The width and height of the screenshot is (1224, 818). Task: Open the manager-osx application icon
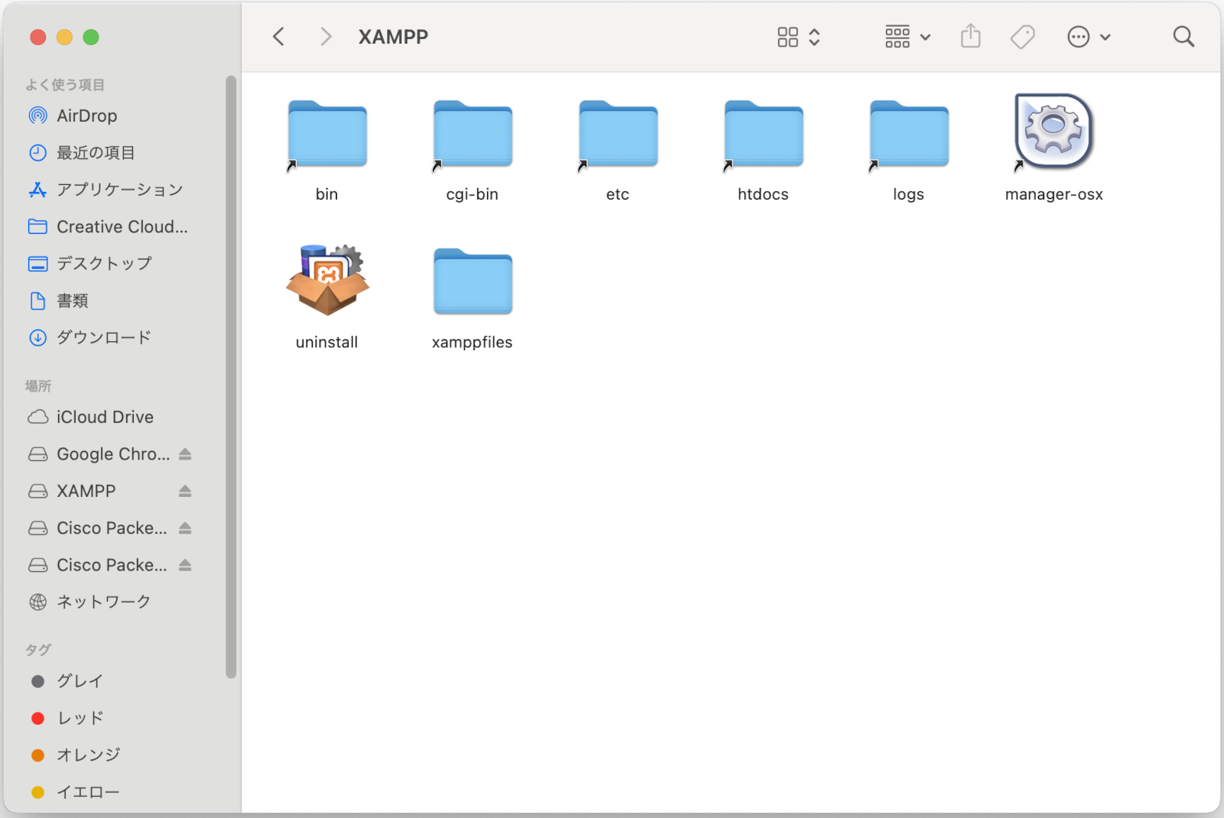1053,131
